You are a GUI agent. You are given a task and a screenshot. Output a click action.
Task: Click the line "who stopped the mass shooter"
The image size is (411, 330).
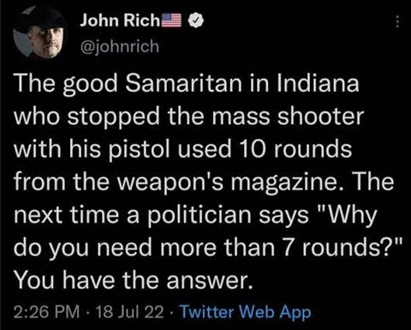click(x=189, y=117)
